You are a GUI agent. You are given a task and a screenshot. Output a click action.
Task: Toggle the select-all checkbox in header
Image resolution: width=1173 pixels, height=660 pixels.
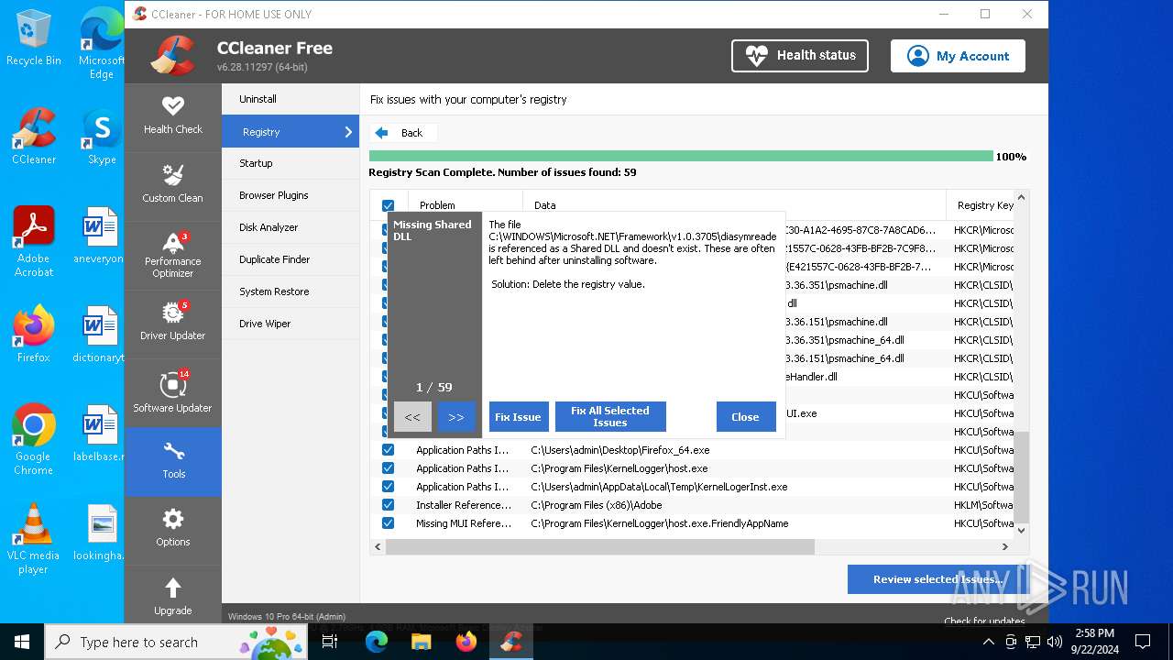pyautogui.click(x=388, y=205)
